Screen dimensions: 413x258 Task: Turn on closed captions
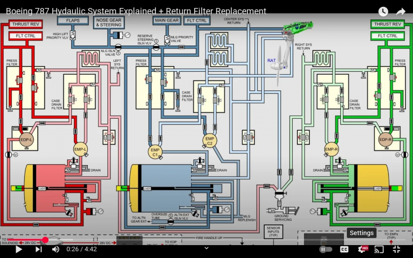(x=344, y=249)
